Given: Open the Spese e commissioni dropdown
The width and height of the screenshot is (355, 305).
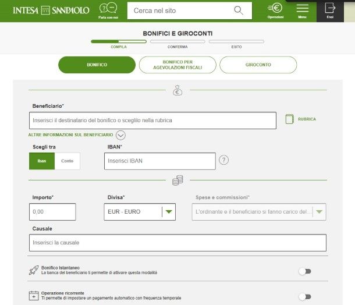Looking at the screenshot, I should [x=259, y=212].
